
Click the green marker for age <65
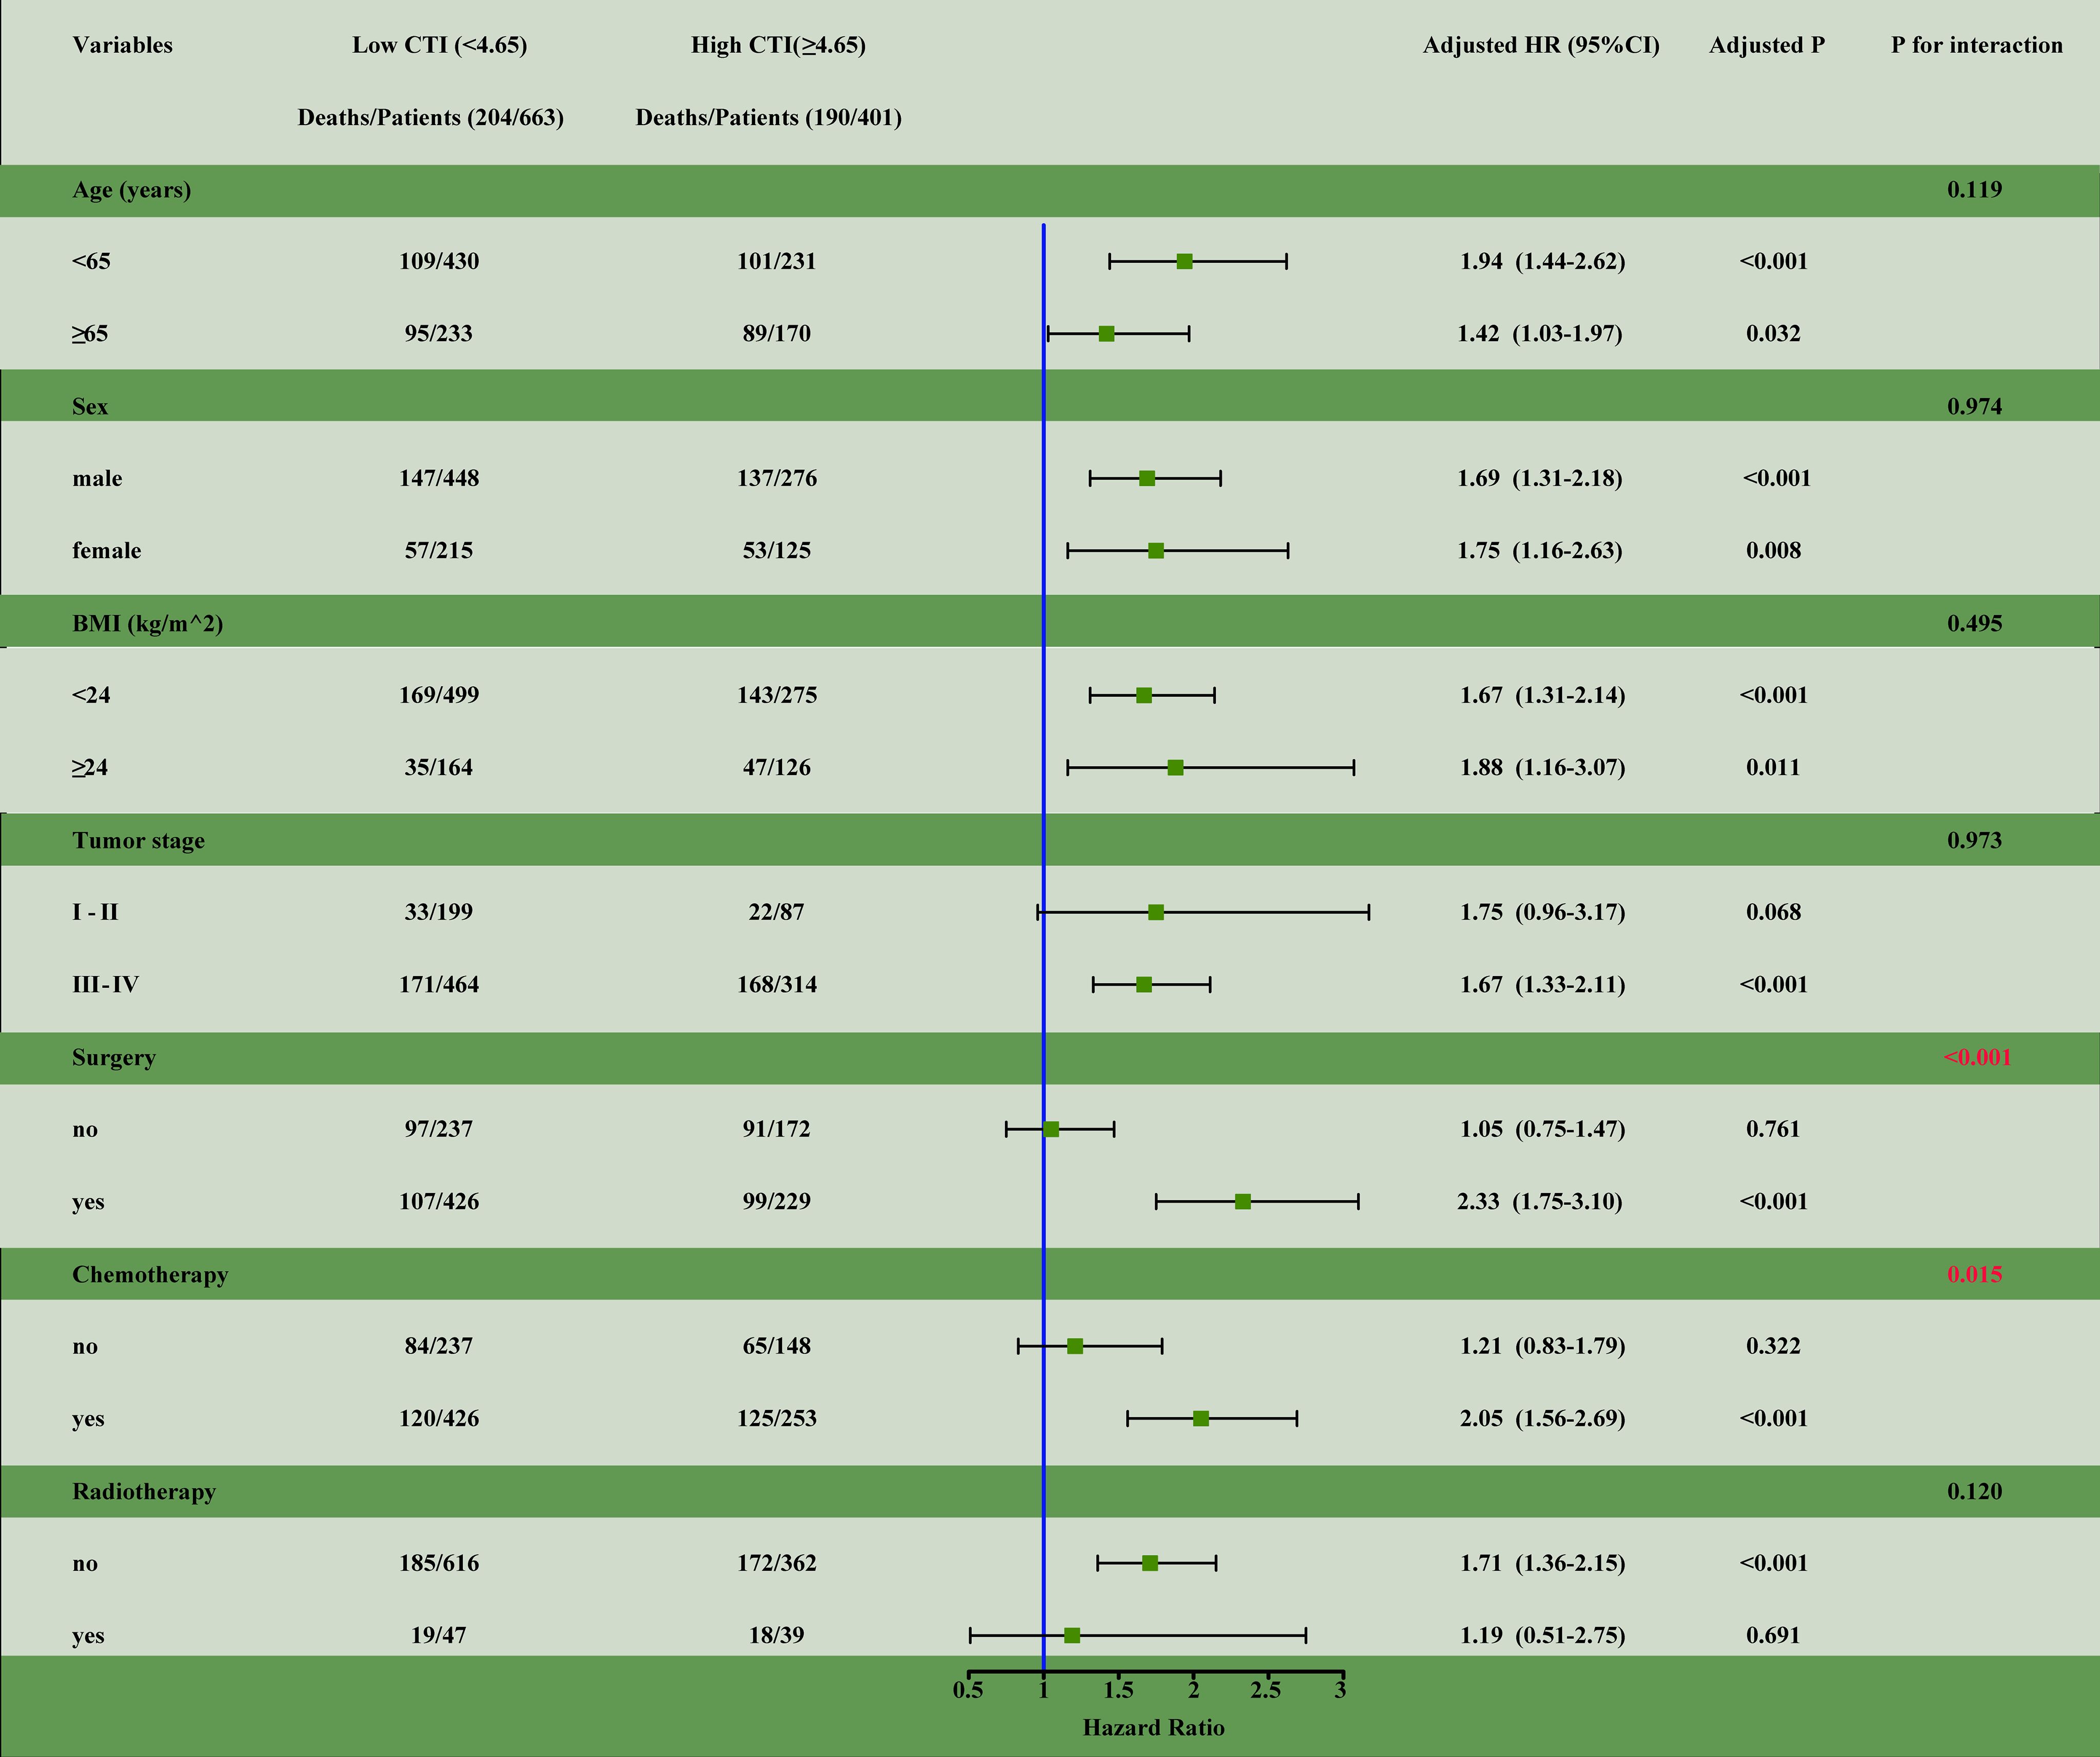[x=1184, y=262]
